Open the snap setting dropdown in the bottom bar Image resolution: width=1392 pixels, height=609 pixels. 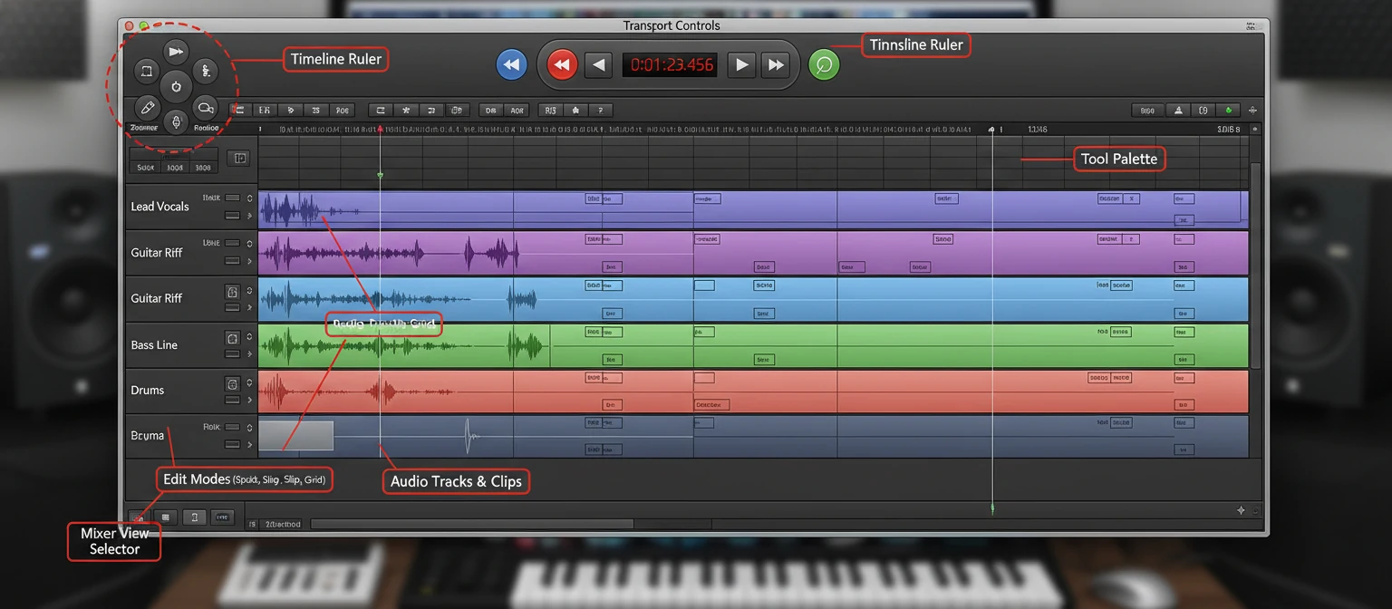pos(281,524)
